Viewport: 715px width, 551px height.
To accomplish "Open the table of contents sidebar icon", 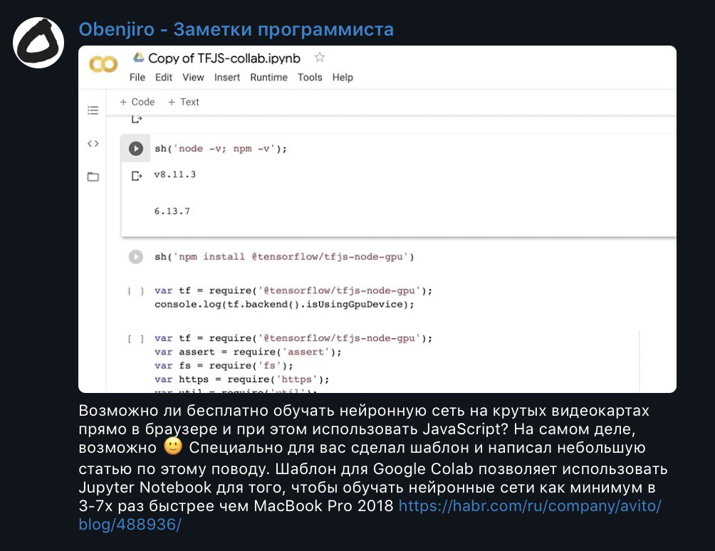I will [x=93, y=110].
